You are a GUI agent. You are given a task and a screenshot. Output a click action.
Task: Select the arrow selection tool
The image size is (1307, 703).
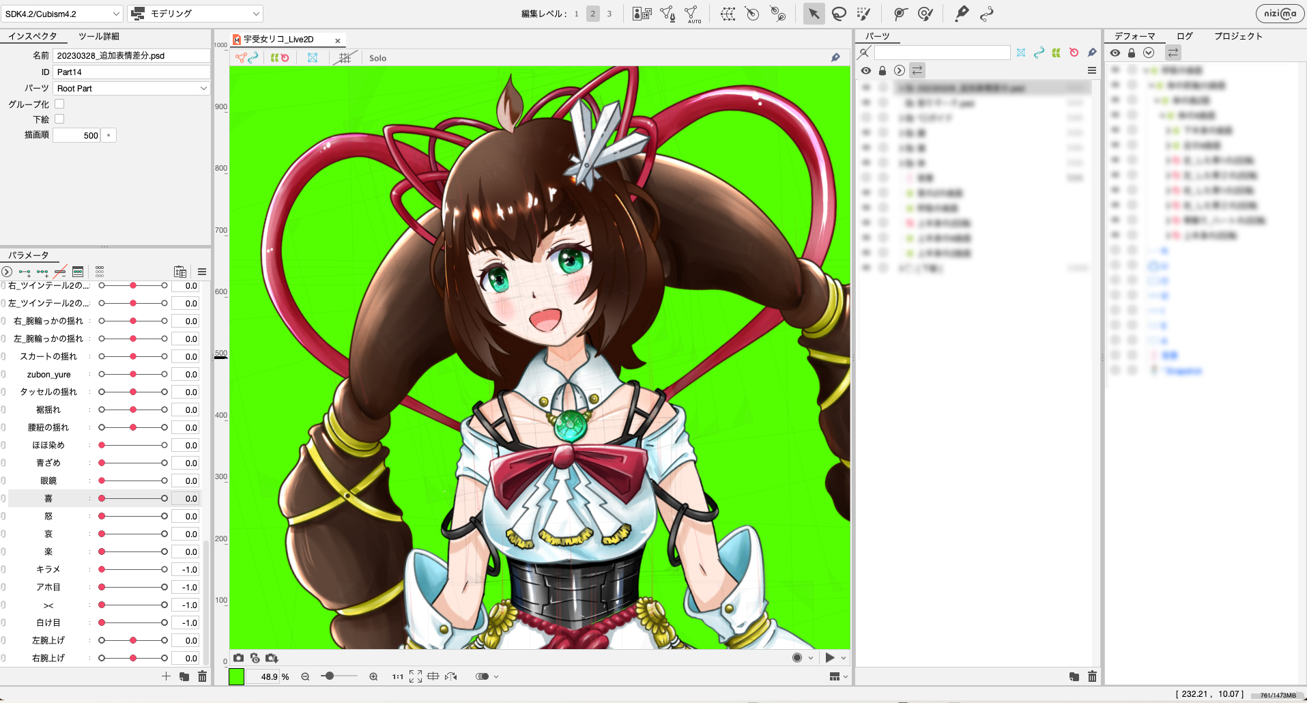(814, 14)
